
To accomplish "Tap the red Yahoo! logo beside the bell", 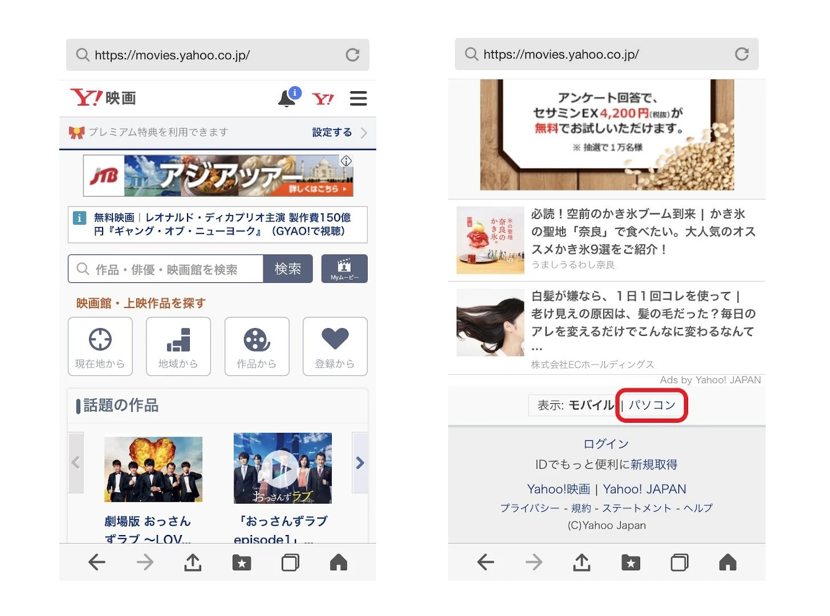I will pyautogui.click(x=323, y=99).
